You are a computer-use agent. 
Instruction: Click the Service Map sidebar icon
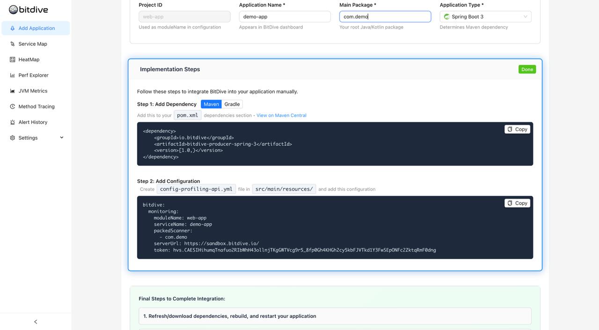[x=13, y=44]
